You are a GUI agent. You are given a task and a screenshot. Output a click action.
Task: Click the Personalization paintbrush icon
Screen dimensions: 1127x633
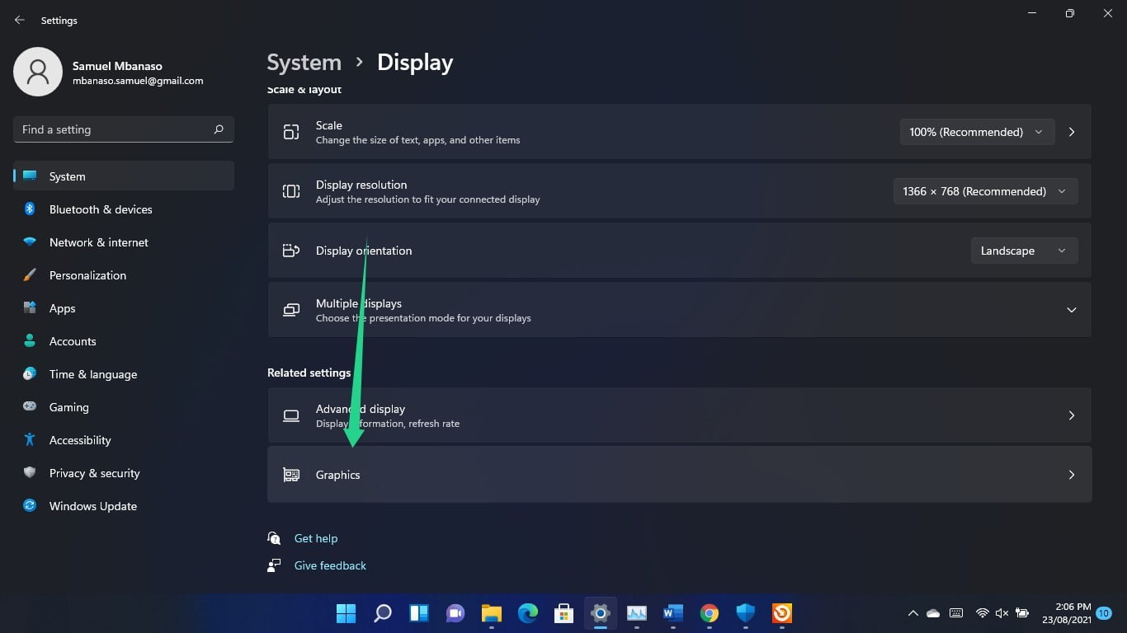point(29,275)
